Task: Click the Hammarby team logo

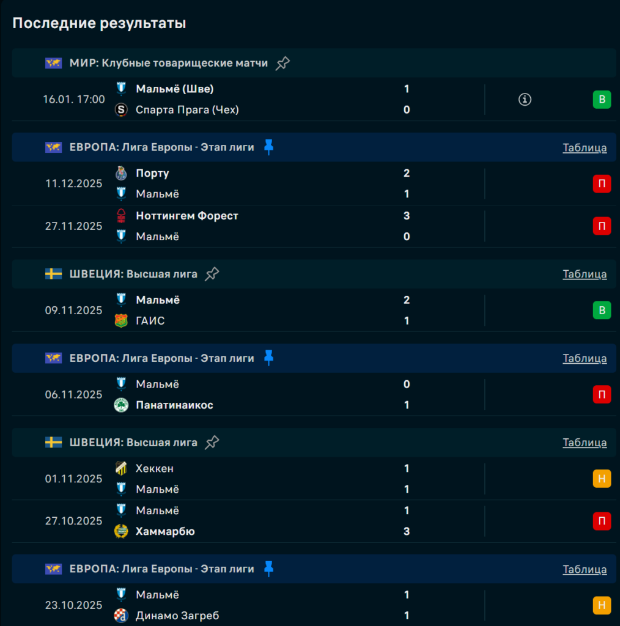Action: [x=121, y=531]
